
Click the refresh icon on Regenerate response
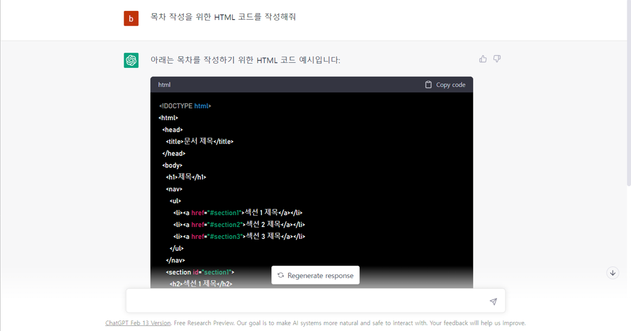280,275
